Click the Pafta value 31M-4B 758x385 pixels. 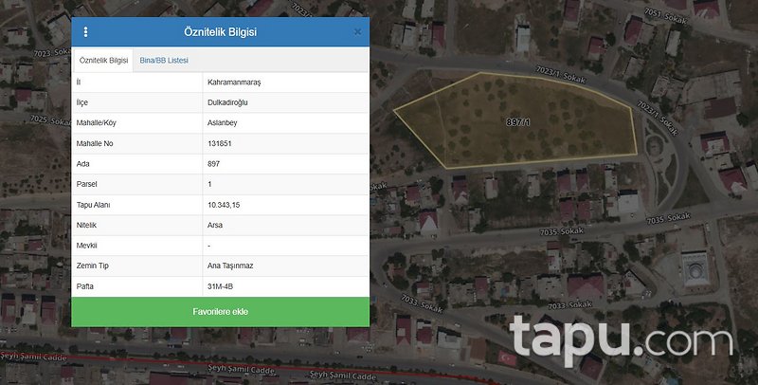click(x=222, y=285)
